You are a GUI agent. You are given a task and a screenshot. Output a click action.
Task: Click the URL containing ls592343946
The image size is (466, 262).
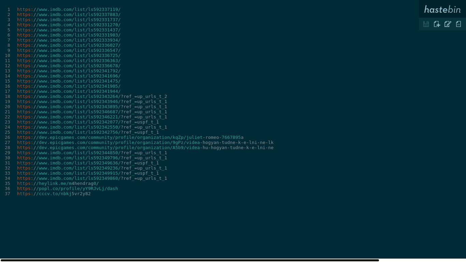(92, 102)
